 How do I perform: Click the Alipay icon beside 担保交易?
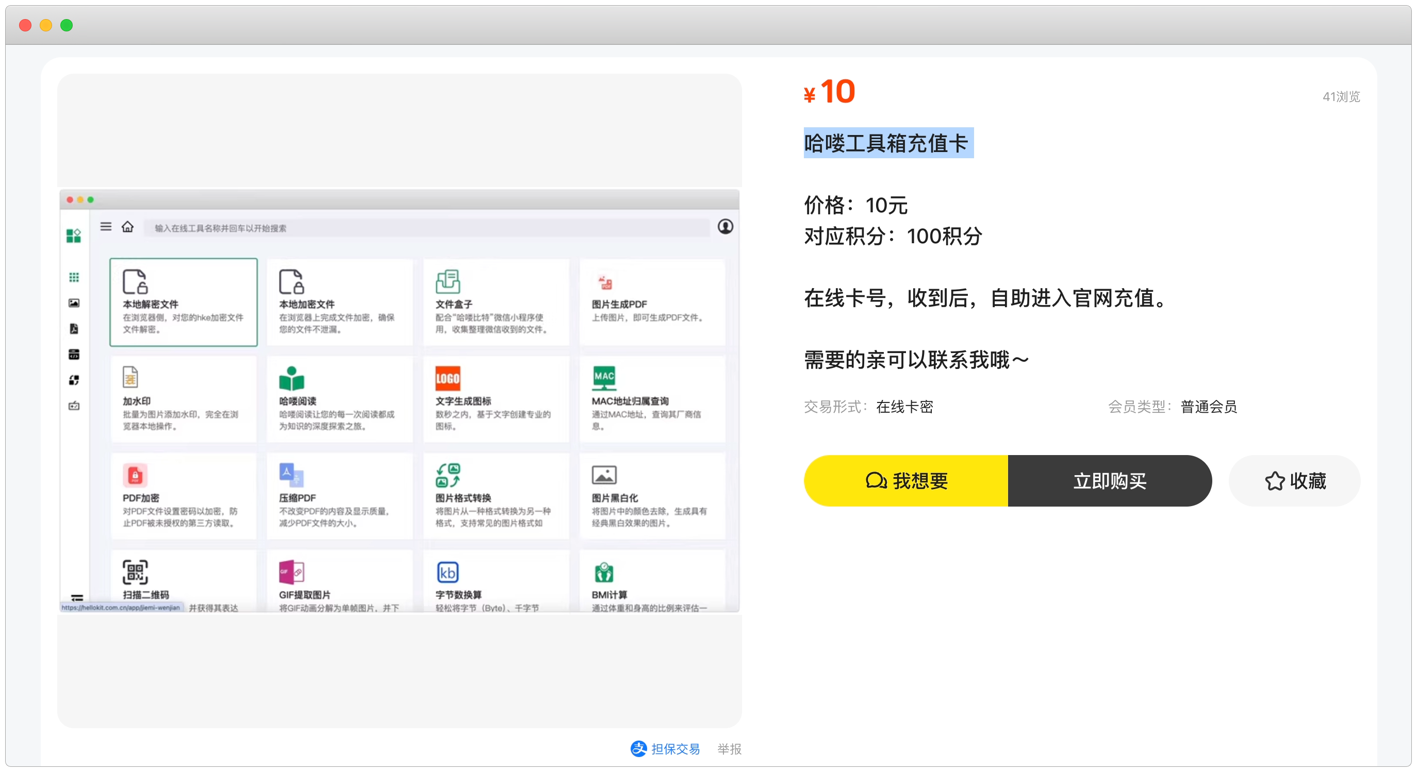click(x=638, y=748)
